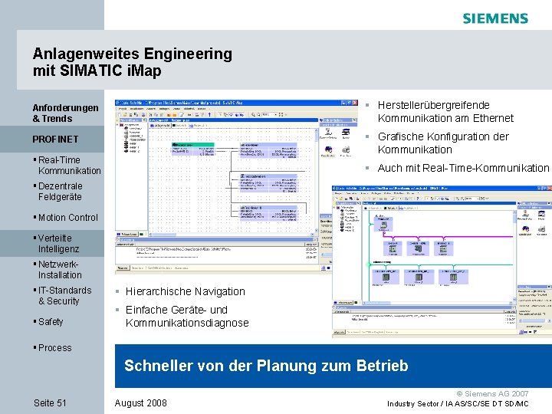Click the 'Schneller von der Planung zum Betrieb' banner
Image resolution: width=552 pixels, height=414 pixels.
(333, 366)
